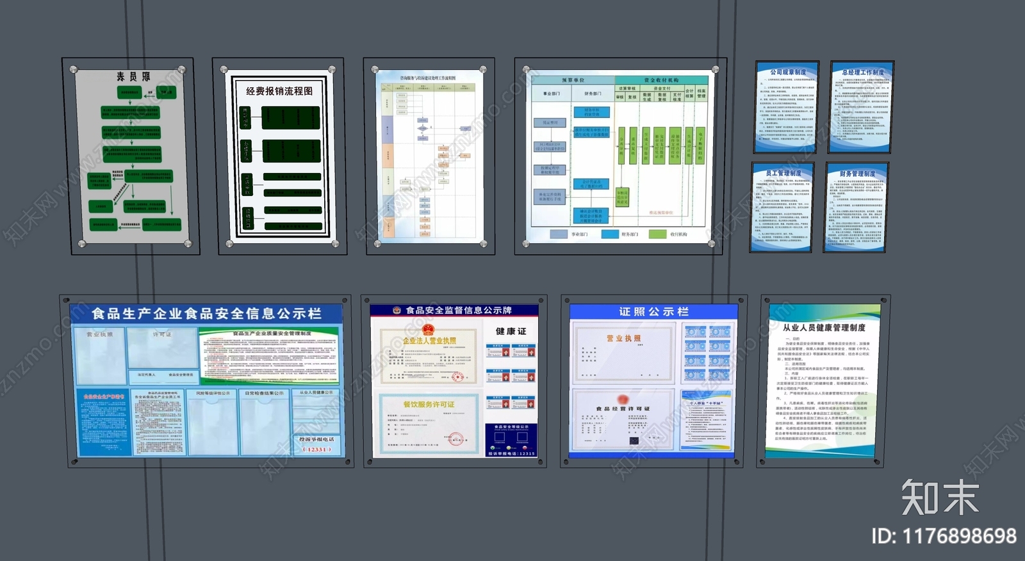Select the green staff flowchart board
Viewport: 1025px width, 561px height.
(x=131, y=156)
